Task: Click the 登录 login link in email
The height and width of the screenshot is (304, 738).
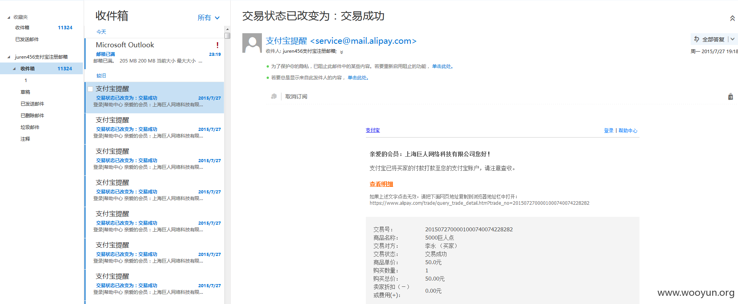Action: [x=609, y=131]
